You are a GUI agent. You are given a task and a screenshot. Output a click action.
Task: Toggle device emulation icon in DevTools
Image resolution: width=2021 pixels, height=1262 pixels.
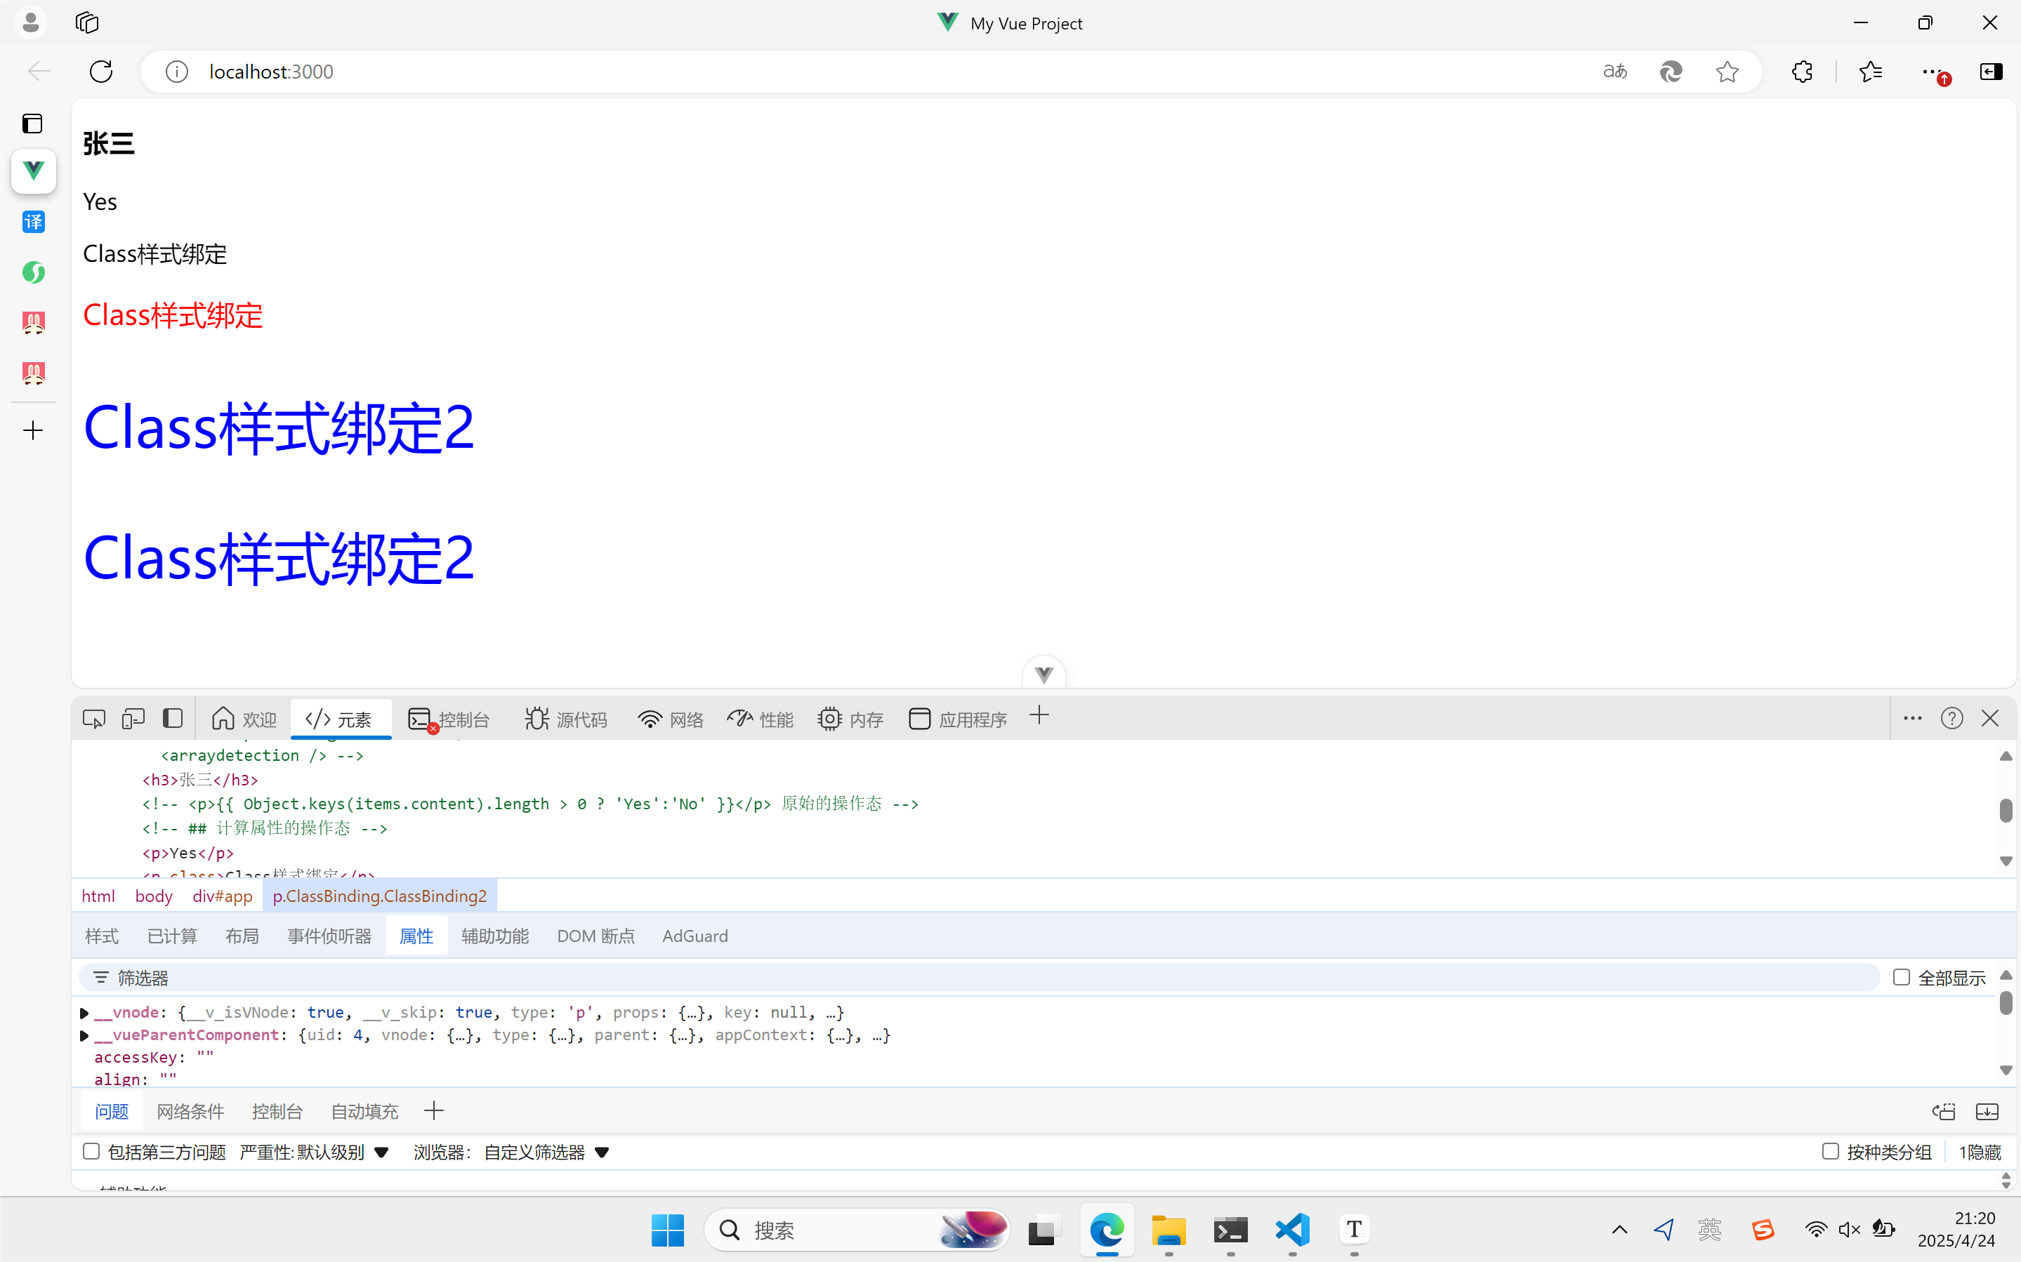click(x=133, y=719)
